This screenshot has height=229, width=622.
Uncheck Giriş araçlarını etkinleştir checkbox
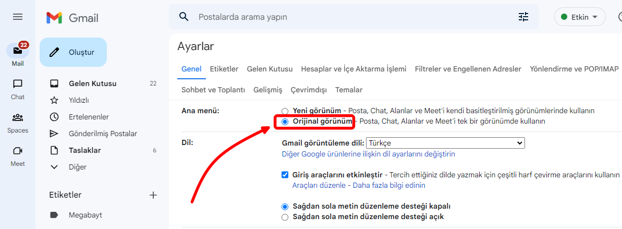(x=285, y=175)
